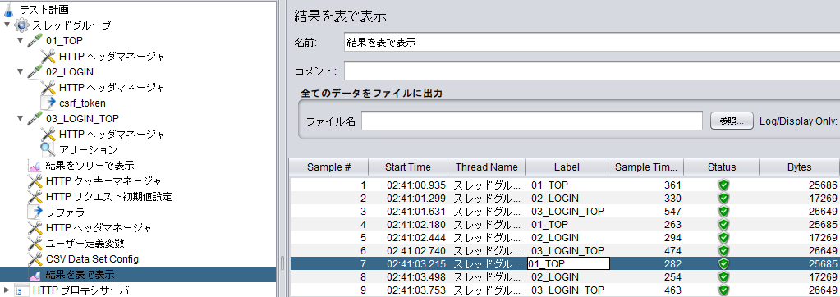
Task: Click the green status shield in sample 5 row
Action: 723,237
